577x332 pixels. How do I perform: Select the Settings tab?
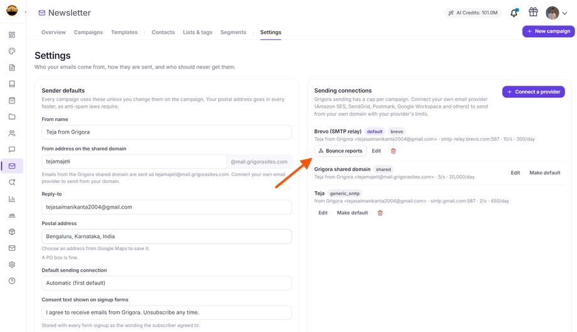[x=271, y=33]
